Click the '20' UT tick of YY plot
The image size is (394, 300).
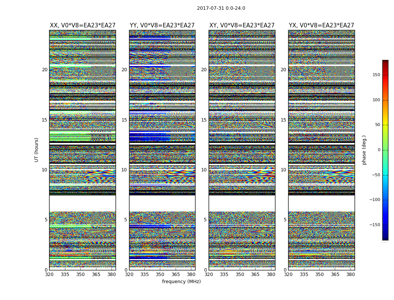click(124, 70)
